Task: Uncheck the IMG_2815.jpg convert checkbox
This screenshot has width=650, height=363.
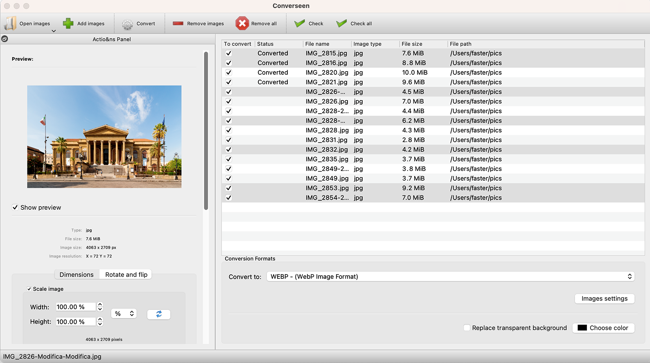Action: [228, 53]
